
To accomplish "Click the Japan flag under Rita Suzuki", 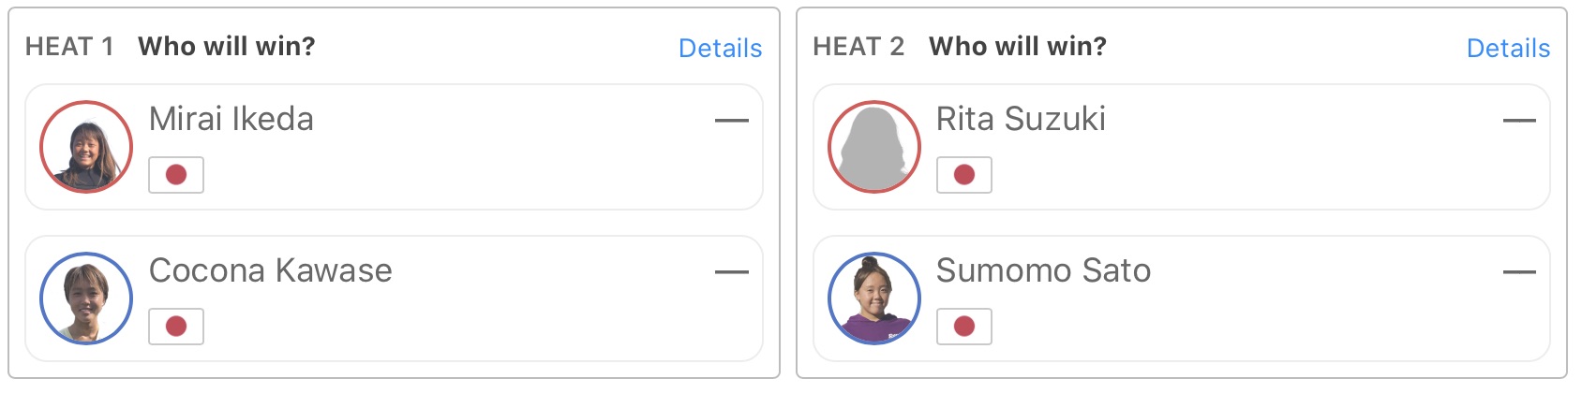I will 964,175.
